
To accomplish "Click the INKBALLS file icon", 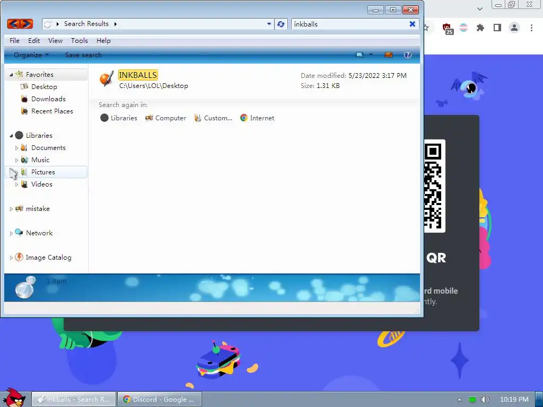I will pos(107,79).
